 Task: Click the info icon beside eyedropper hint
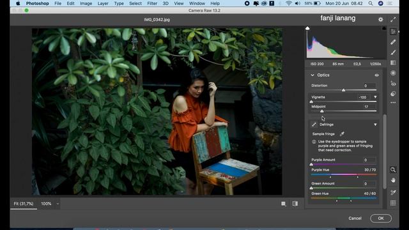(314, 142)
